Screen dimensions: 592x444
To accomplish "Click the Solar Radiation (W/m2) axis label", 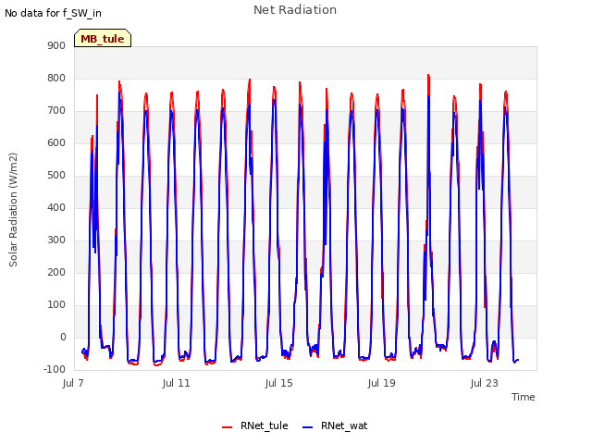I will point(13,210).
